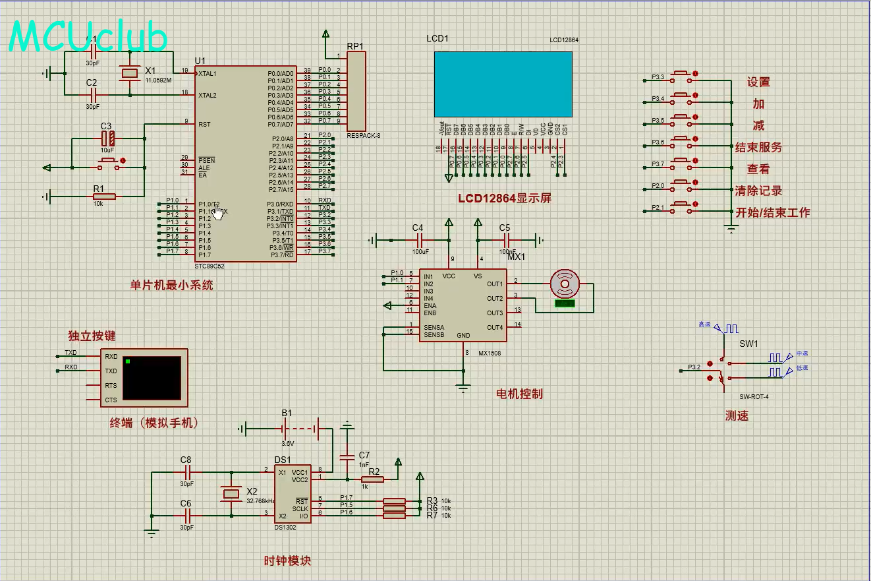Image resolution: width=871 pixels, height=581 pixels.
Task: Click the RTS pin label on the terminal
Action: click(x=111, y=386)
